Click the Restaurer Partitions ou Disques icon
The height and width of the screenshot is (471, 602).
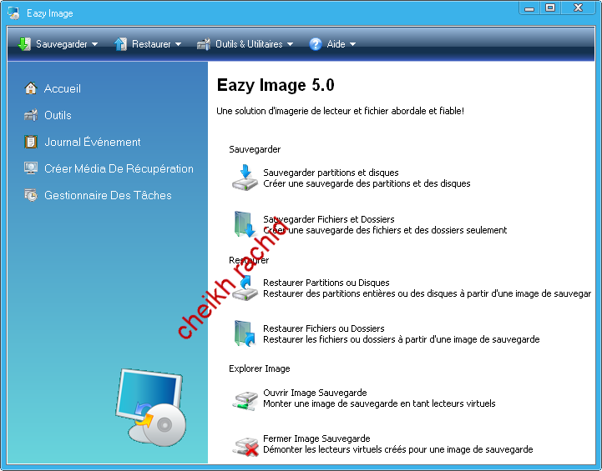tap(245, 288)
